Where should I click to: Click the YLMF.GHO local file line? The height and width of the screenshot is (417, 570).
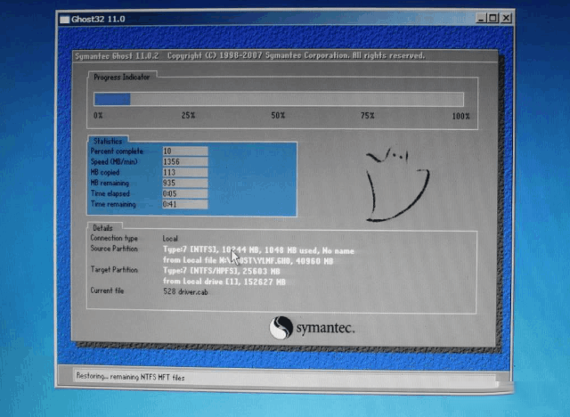tap(248, 261)
